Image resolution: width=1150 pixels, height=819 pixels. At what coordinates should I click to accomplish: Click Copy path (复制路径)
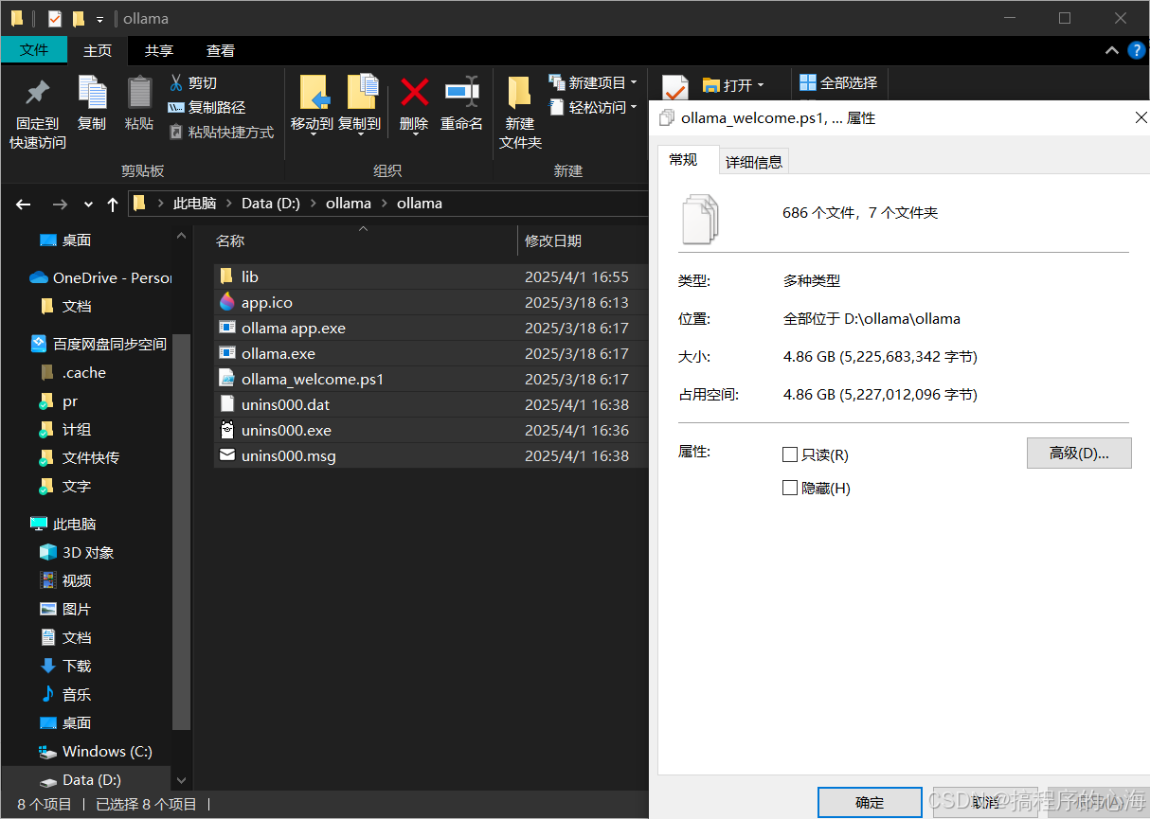pyautogui.click(x=207, y=108)
